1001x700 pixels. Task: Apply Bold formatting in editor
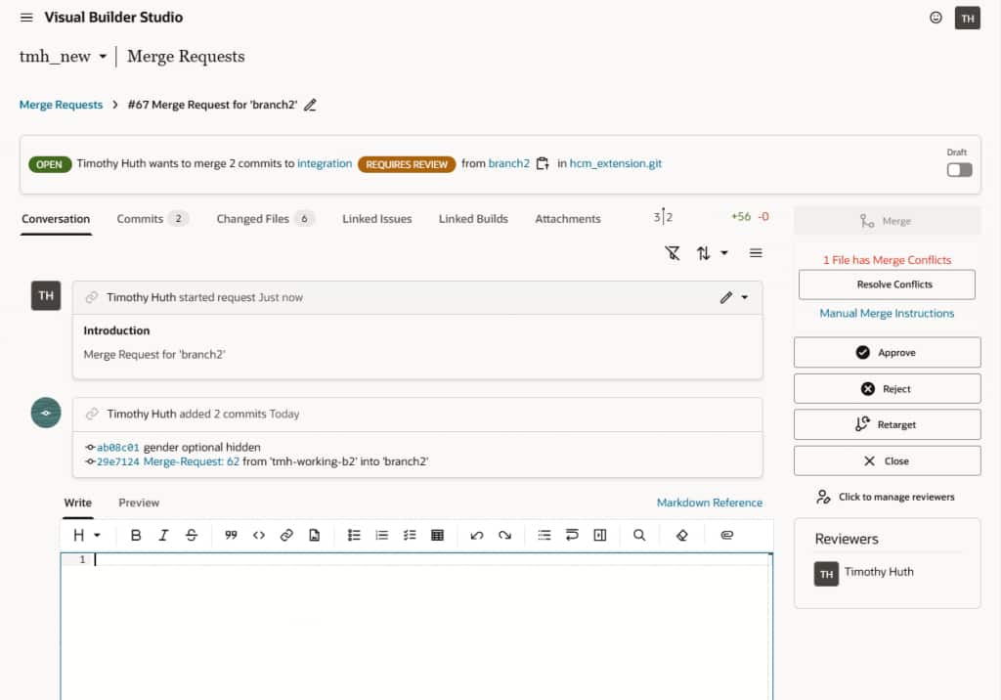click(x=135, y=535)
